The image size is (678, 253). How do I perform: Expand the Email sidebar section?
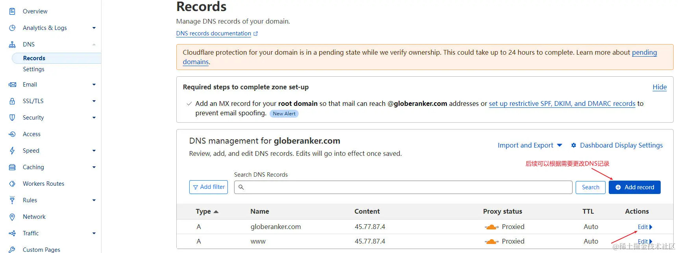(94, 85)
